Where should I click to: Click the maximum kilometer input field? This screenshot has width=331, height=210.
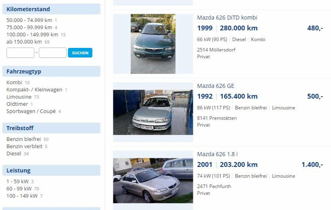[53, 53]
